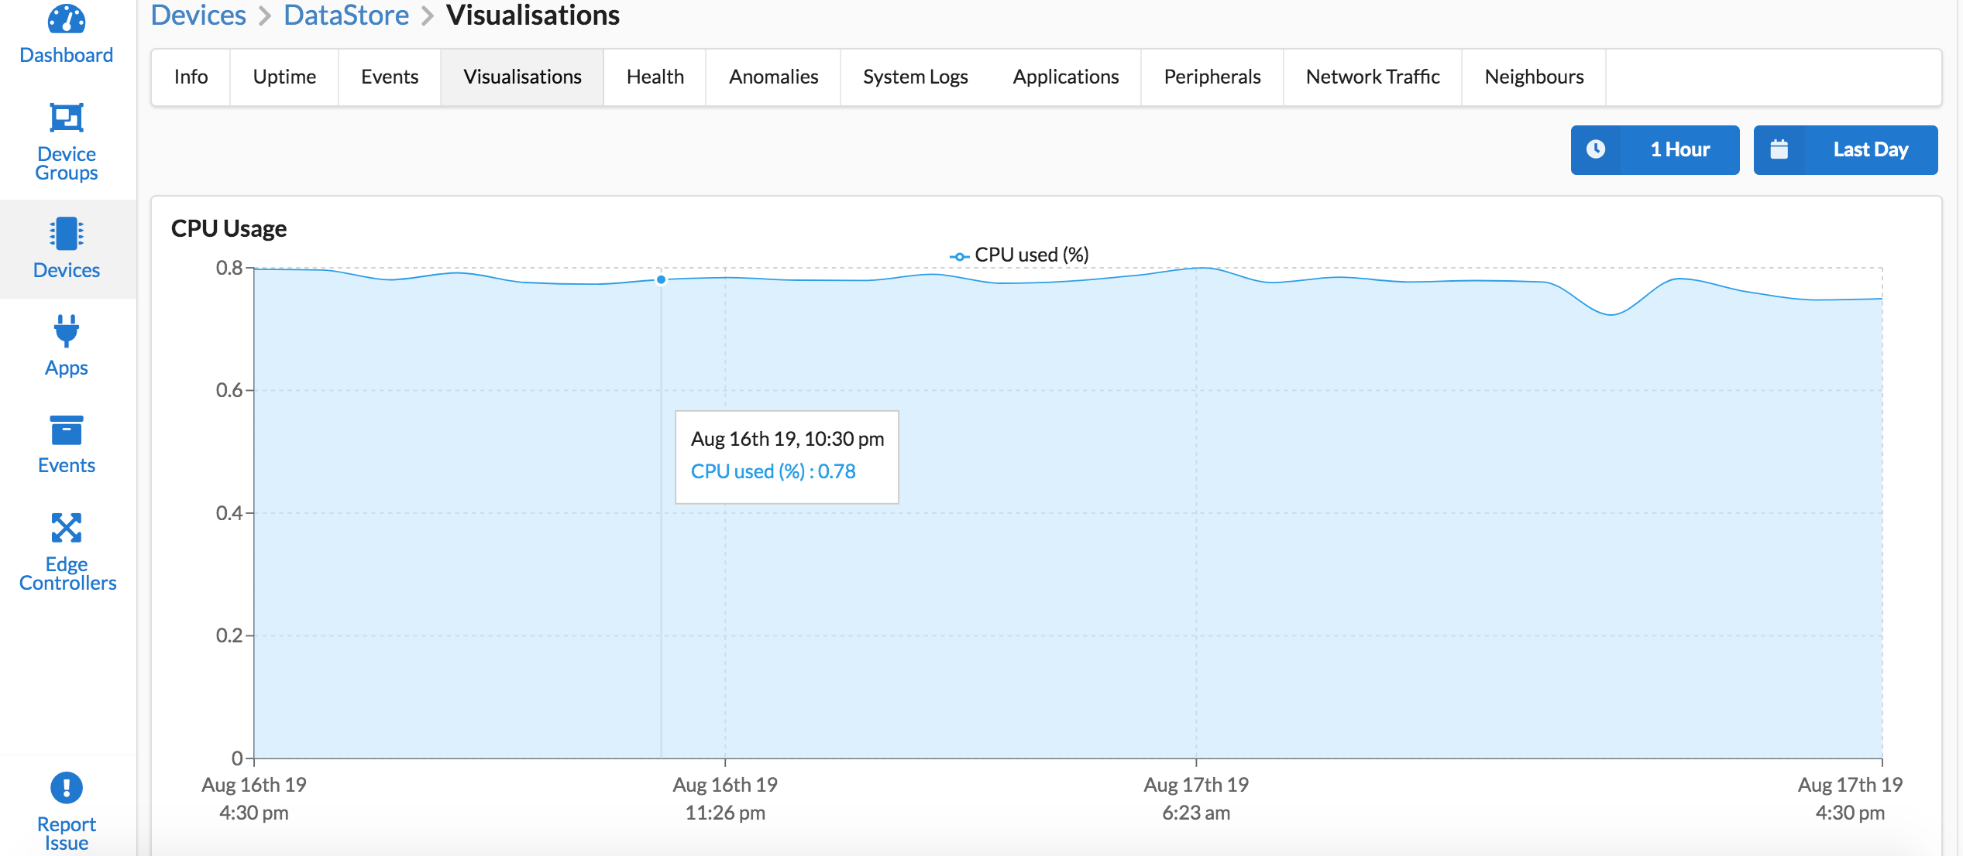Click the calendar icon beside Last Day
This screenshot has height=856, width=1963.
coord(1779,149)
